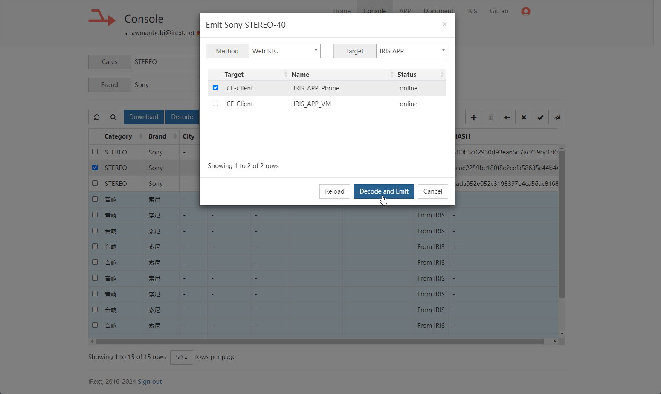
Task: Click the plus icon to add an entry
Action: pyautogui.click(x=474, y=117)
